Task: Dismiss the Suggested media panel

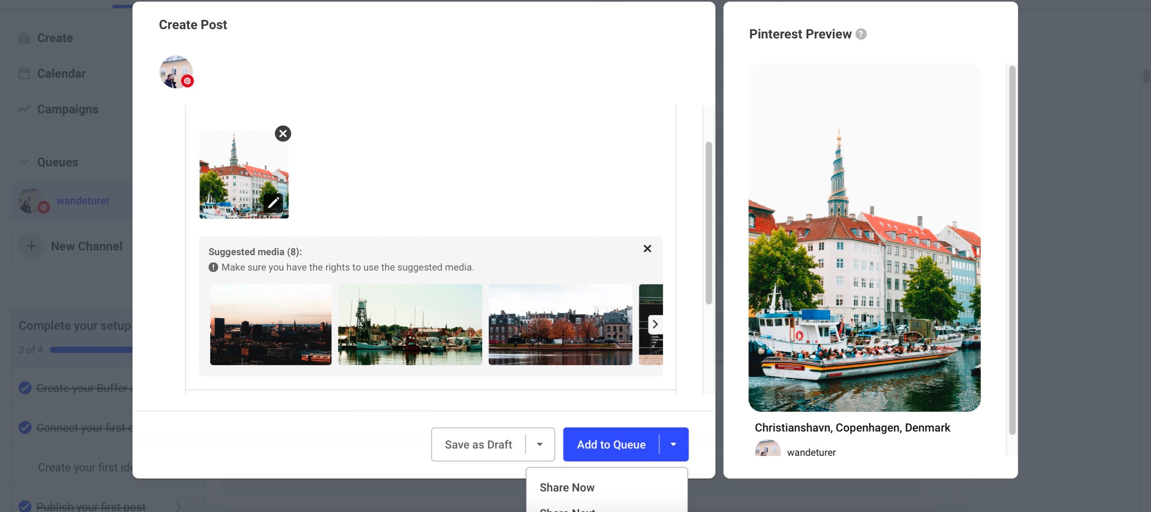Action: (x=647, y=248)
